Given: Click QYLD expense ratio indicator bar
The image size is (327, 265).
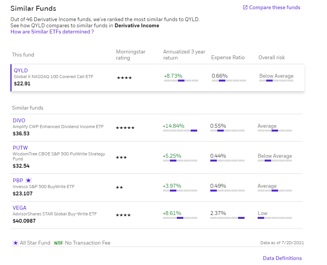Looking at the screenshot, I should click(x=229, y=81).
